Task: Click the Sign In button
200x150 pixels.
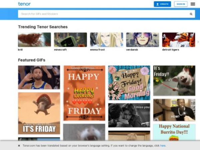Action: (x=181, y=4)
